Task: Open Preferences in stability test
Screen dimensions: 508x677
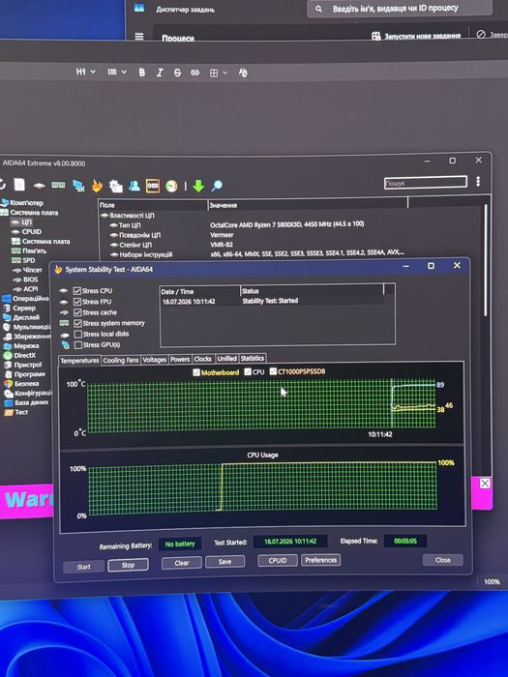Action: pos(320,560)
